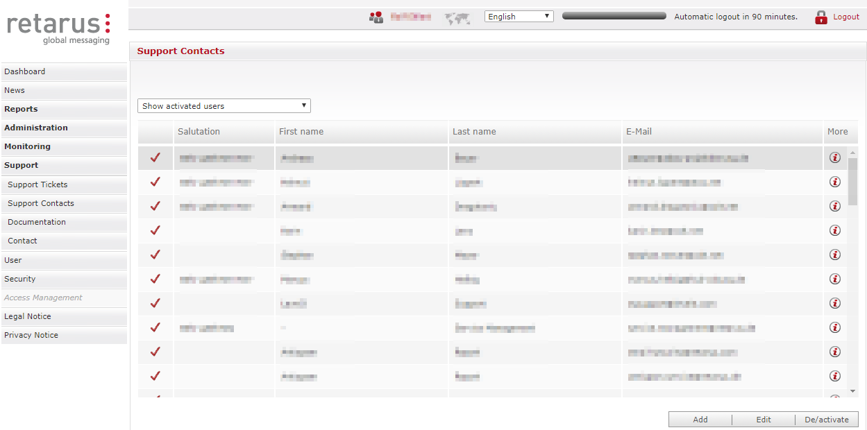Toggle the checkmark in eighth contact row
Screen dimensions: 867x430
(155, 327)
